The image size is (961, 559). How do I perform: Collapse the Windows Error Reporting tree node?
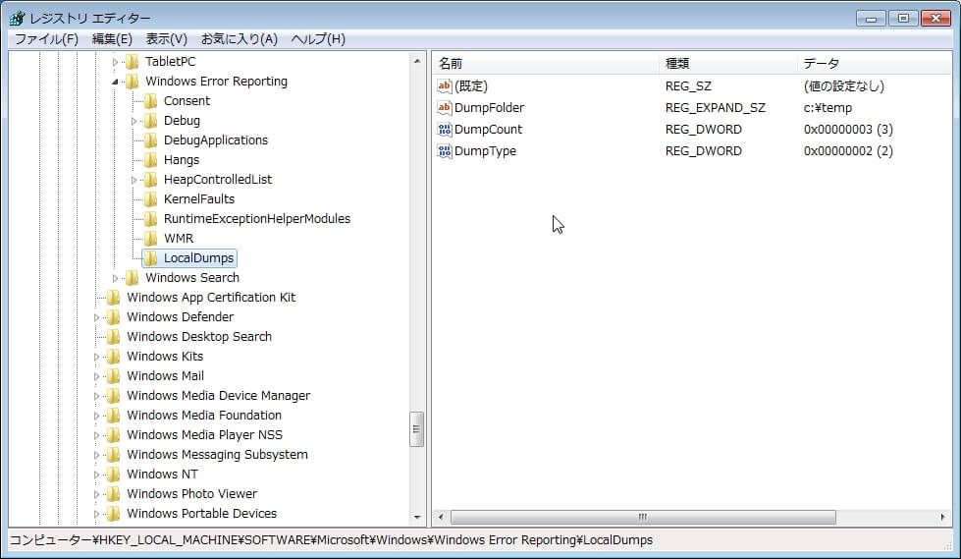(116, 82)
